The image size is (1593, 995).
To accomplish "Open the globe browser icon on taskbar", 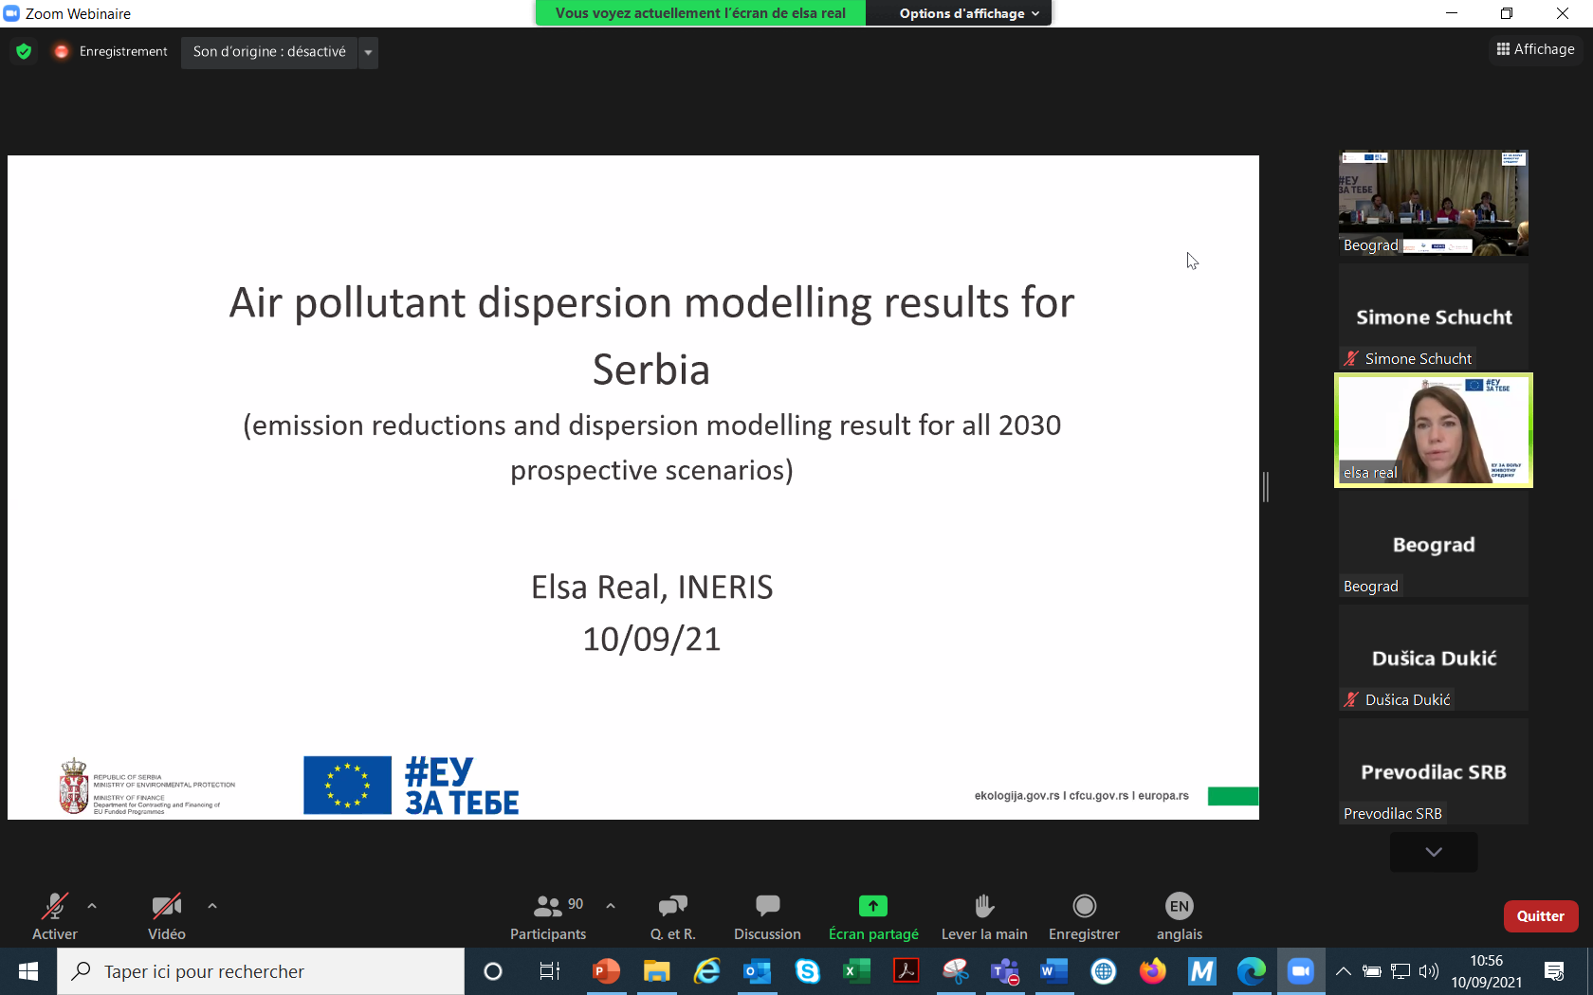I will coord(1104,971).
